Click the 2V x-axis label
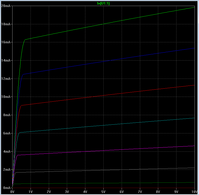 point(49,192)
